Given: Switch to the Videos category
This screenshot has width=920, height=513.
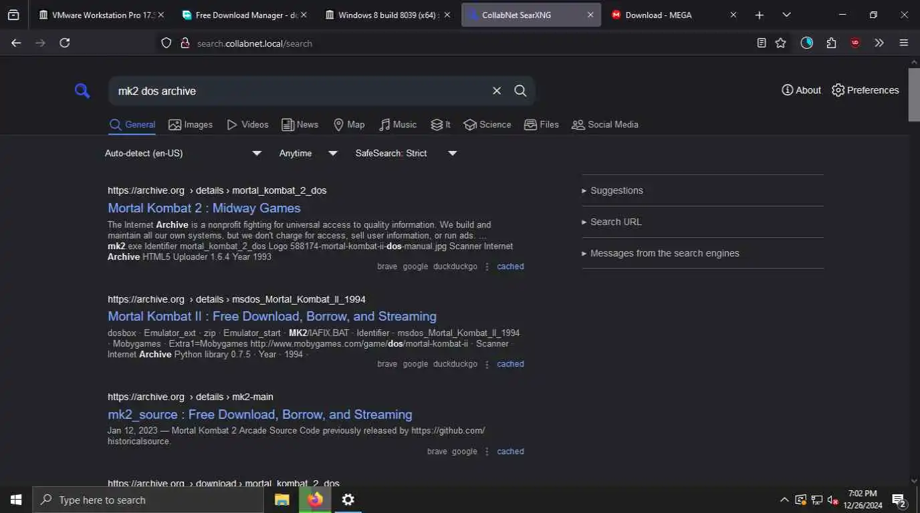Looking at the screenshot, I should (247, 125).
